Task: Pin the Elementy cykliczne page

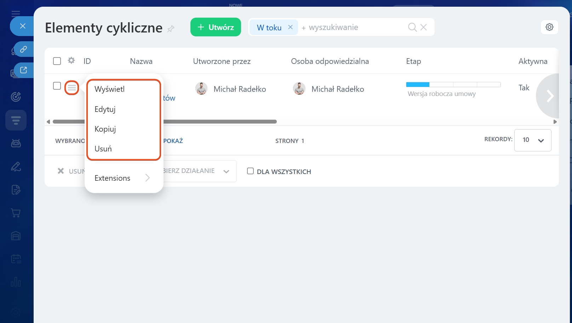Action: click(x=171, y=29)
